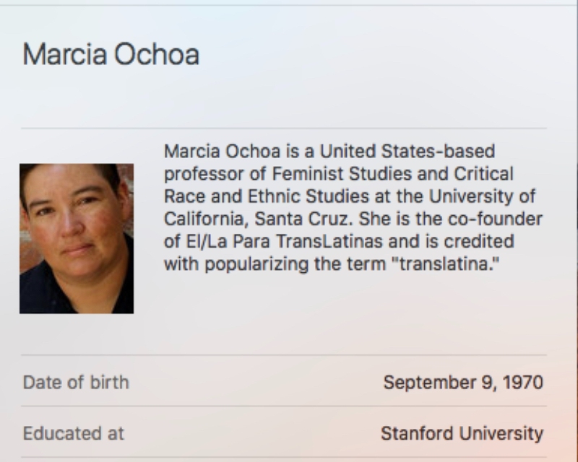Click the September 9, 1970 date value
Image resolution: width=578 pixels, height=462 pixels.
[x=463, y=383]
